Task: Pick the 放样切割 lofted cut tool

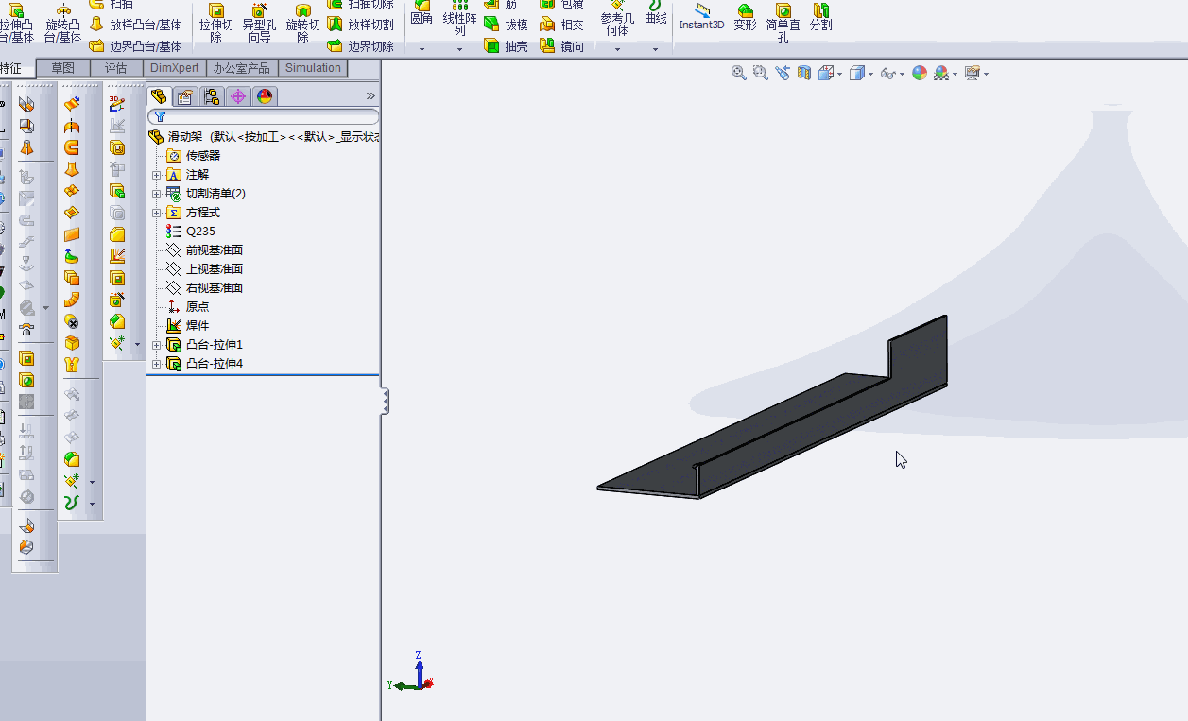Action: 360,25
